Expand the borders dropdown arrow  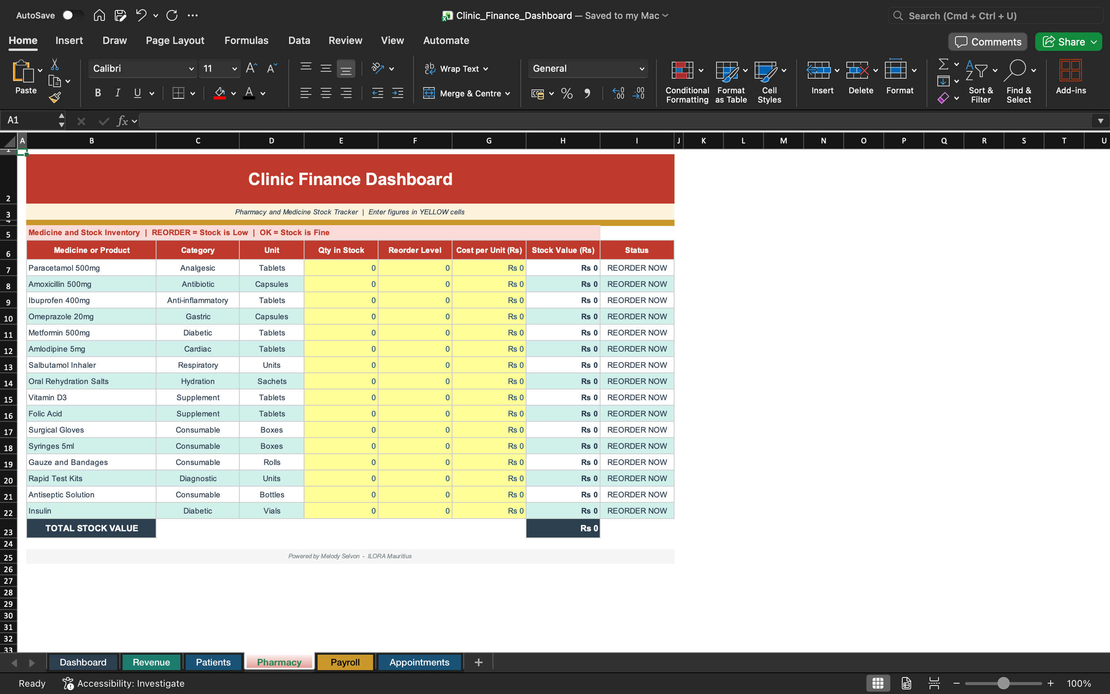pos(193,94)
